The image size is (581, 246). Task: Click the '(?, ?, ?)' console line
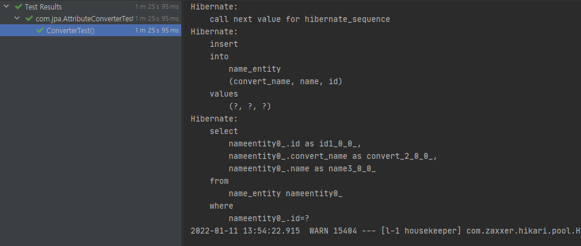pos(250,107)
